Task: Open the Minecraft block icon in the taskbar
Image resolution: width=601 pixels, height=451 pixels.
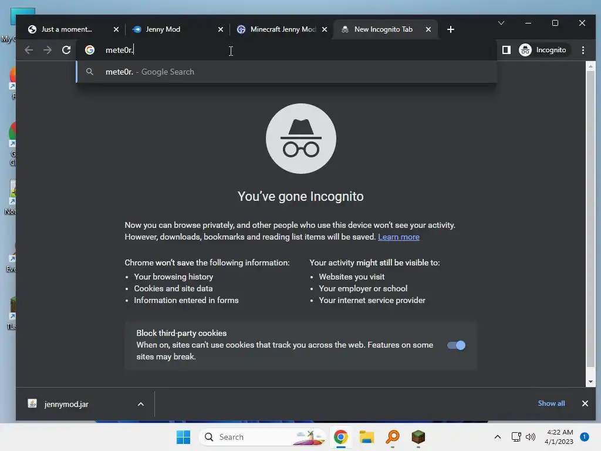Action: click(418, 437)
